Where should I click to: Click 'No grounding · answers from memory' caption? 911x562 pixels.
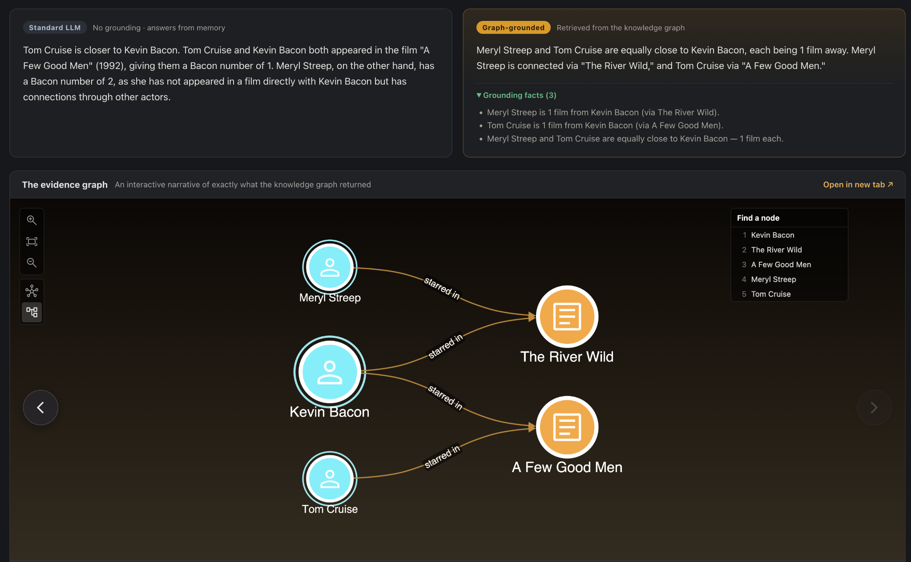[159, 28]
